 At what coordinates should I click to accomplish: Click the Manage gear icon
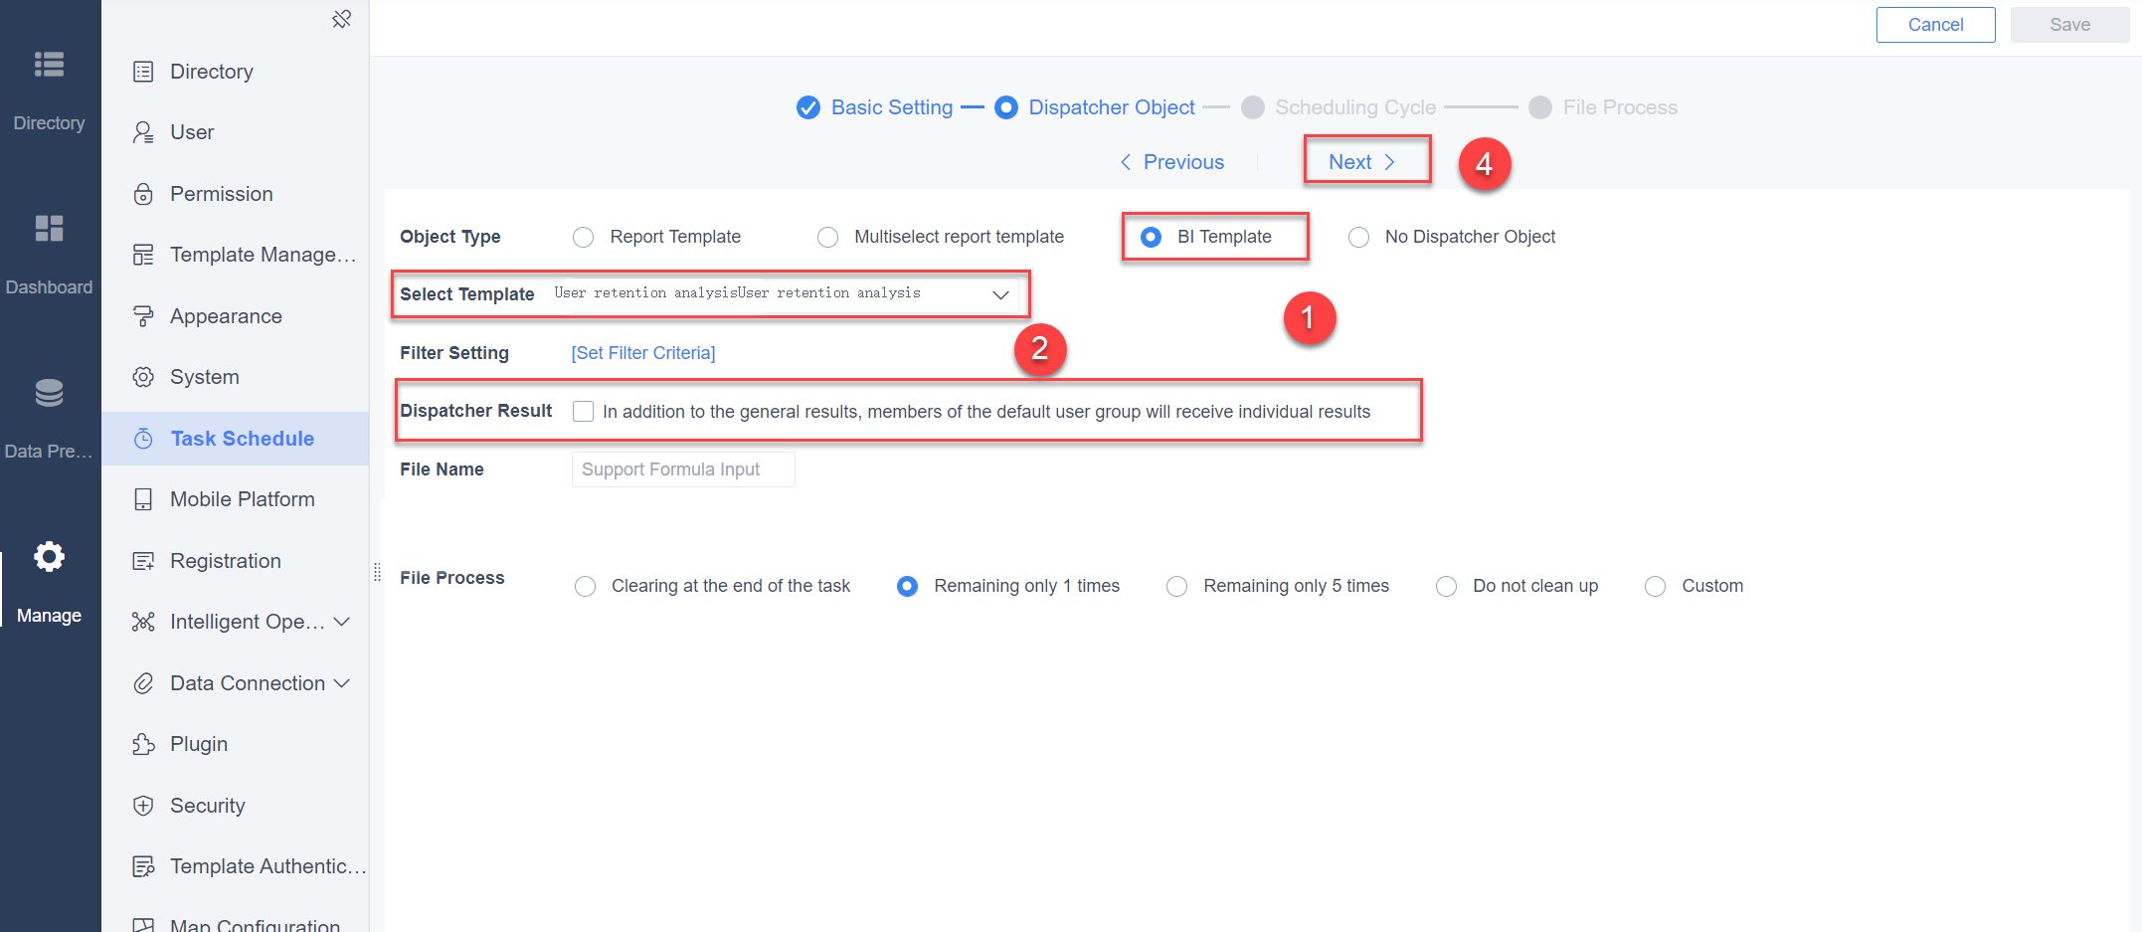coord(49,557)
